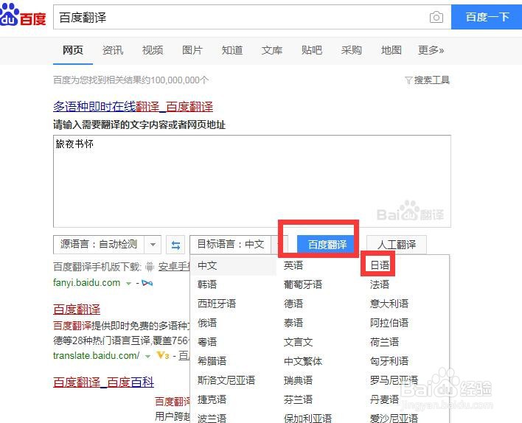Select 中文繁体 in language list
Screen dimensions: 522x423
pos(303,361)
